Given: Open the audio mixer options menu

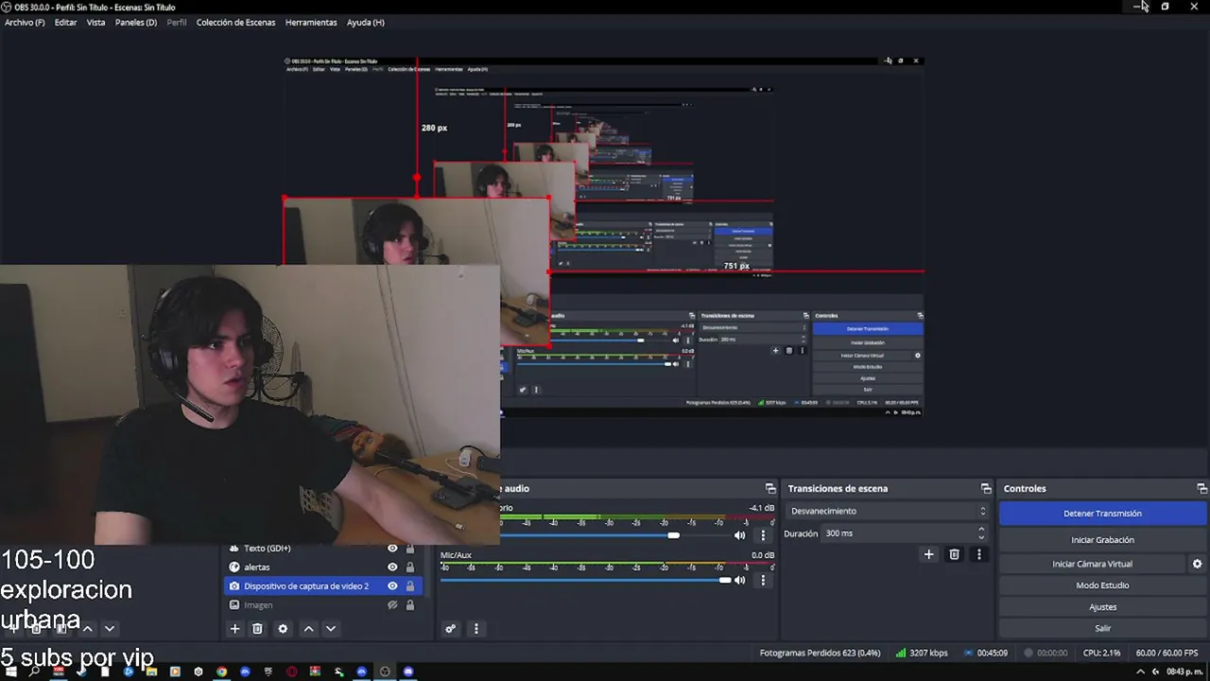Looking at the screenshot, I should 475,629.
